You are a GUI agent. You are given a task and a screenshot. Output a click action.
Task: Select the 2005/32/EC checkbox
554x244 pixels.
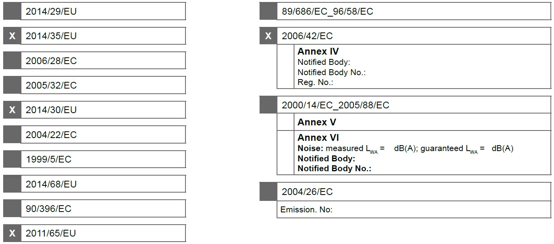point(12,85)
